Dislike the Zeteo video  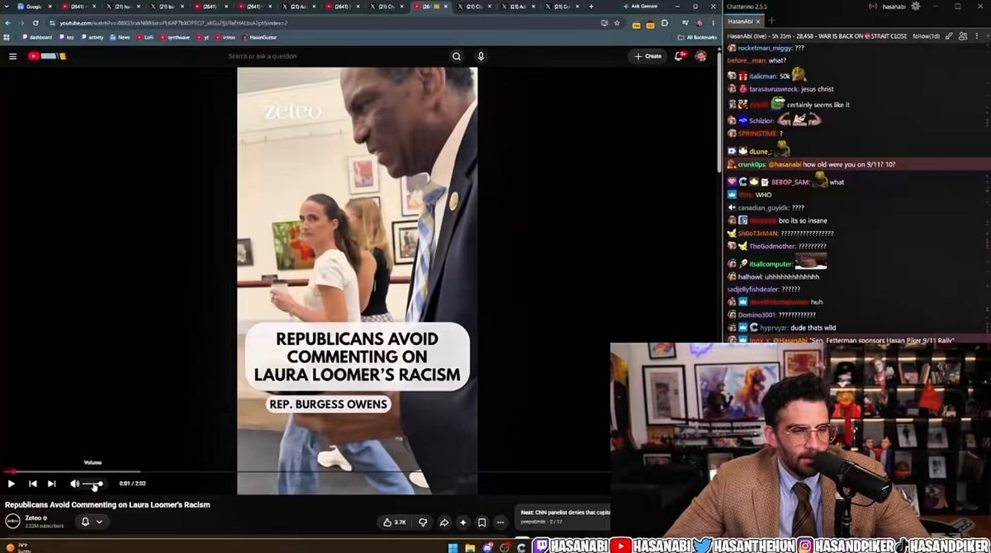(423, 522)
